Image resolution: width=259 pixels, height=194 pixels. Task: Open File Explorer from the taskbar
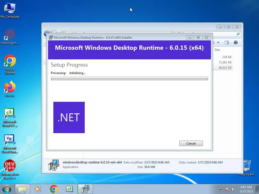(23, 189)
